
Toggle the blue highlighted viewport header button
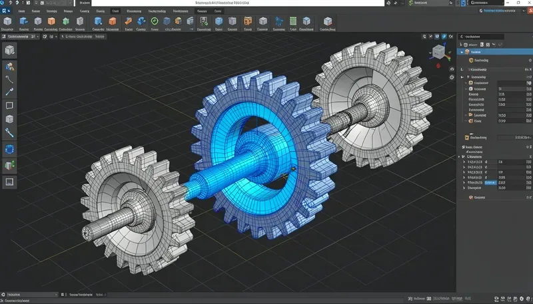point(444,37)
